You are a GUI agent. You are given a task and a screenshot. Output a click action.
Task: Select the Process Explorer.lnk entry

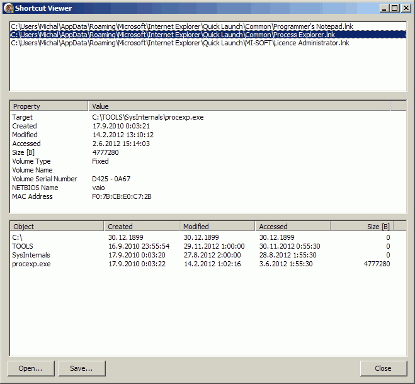point(208,35)
